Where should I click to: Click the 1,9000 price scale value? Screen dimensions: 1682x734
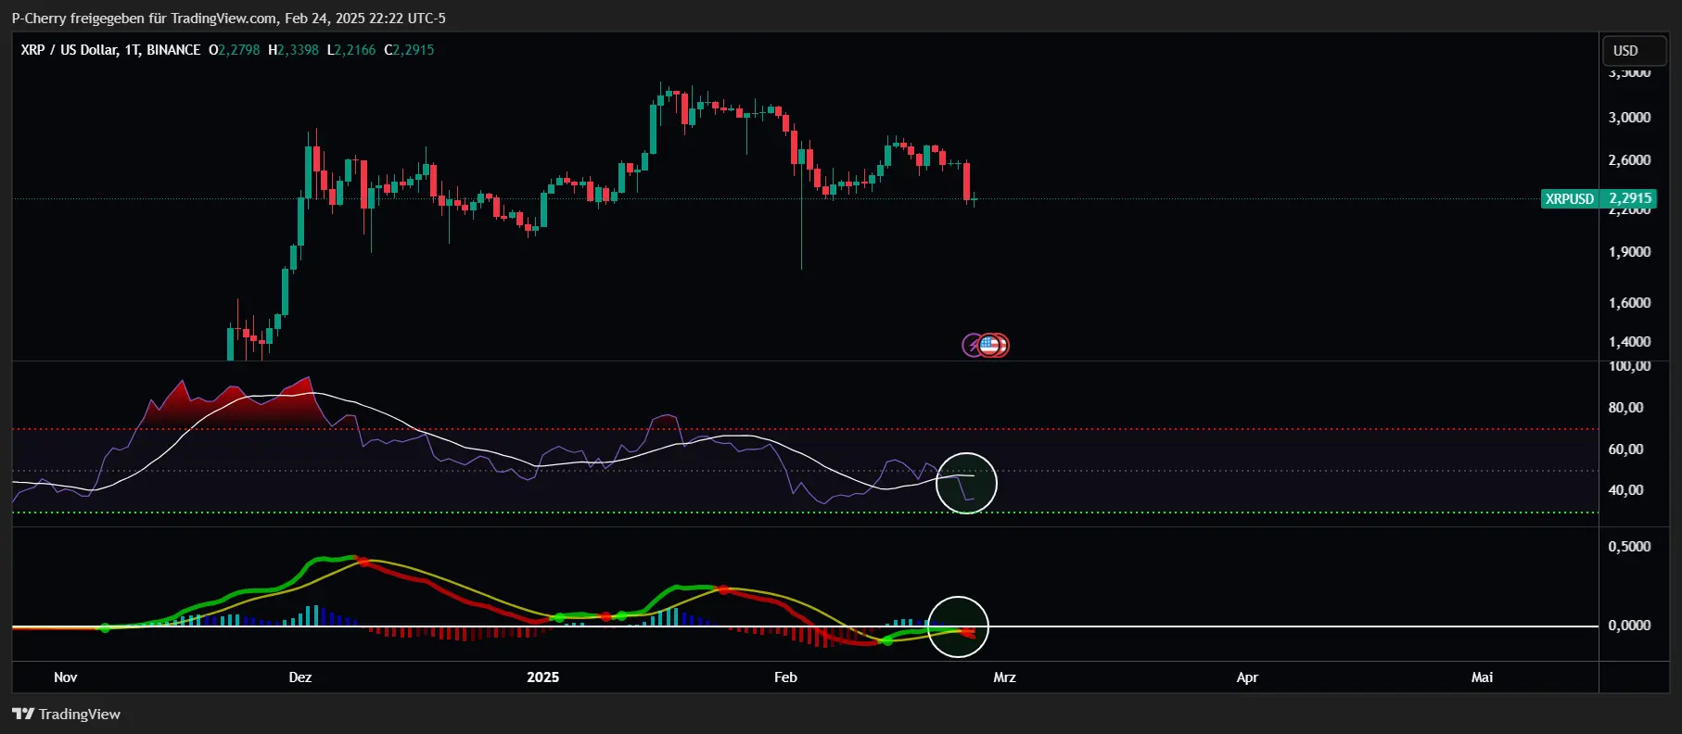coord(1629,252)
